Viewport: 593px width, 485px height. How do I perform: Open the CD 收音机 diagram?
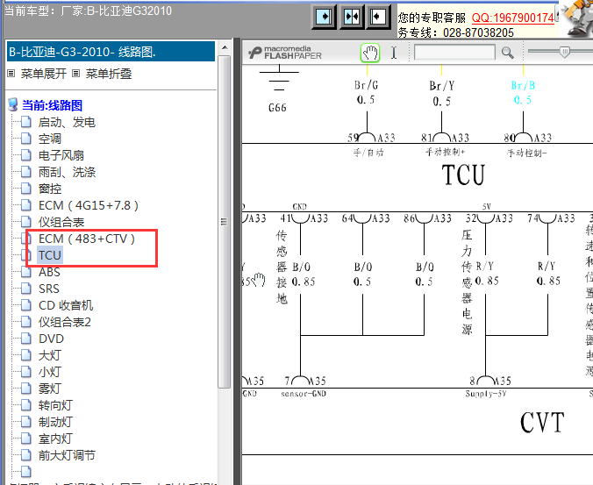click(66, 305)
